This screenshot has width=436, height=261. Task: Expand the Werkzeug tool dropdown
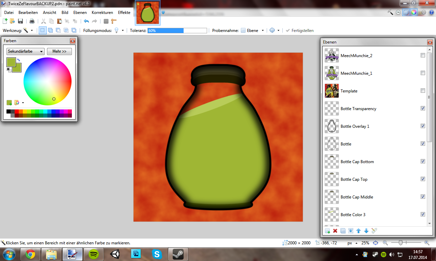coord(32,31)
